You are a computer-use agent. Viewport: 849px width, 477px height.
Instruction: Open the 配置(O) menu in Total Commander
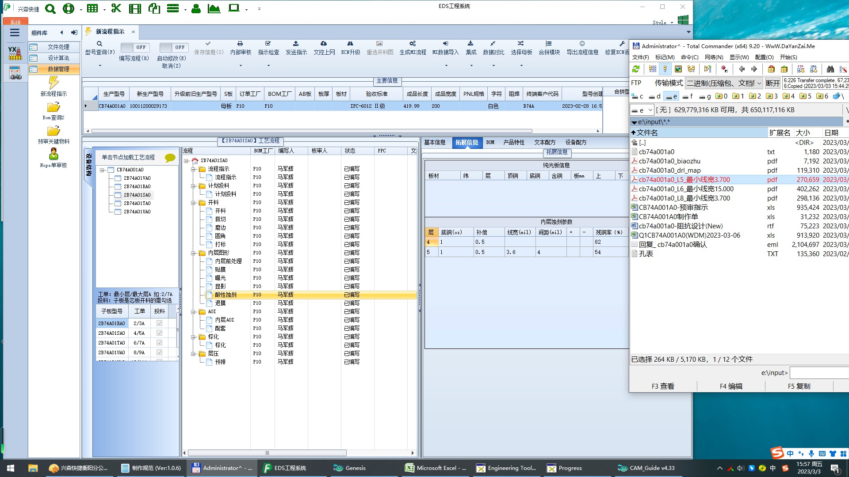coord(764,57)
